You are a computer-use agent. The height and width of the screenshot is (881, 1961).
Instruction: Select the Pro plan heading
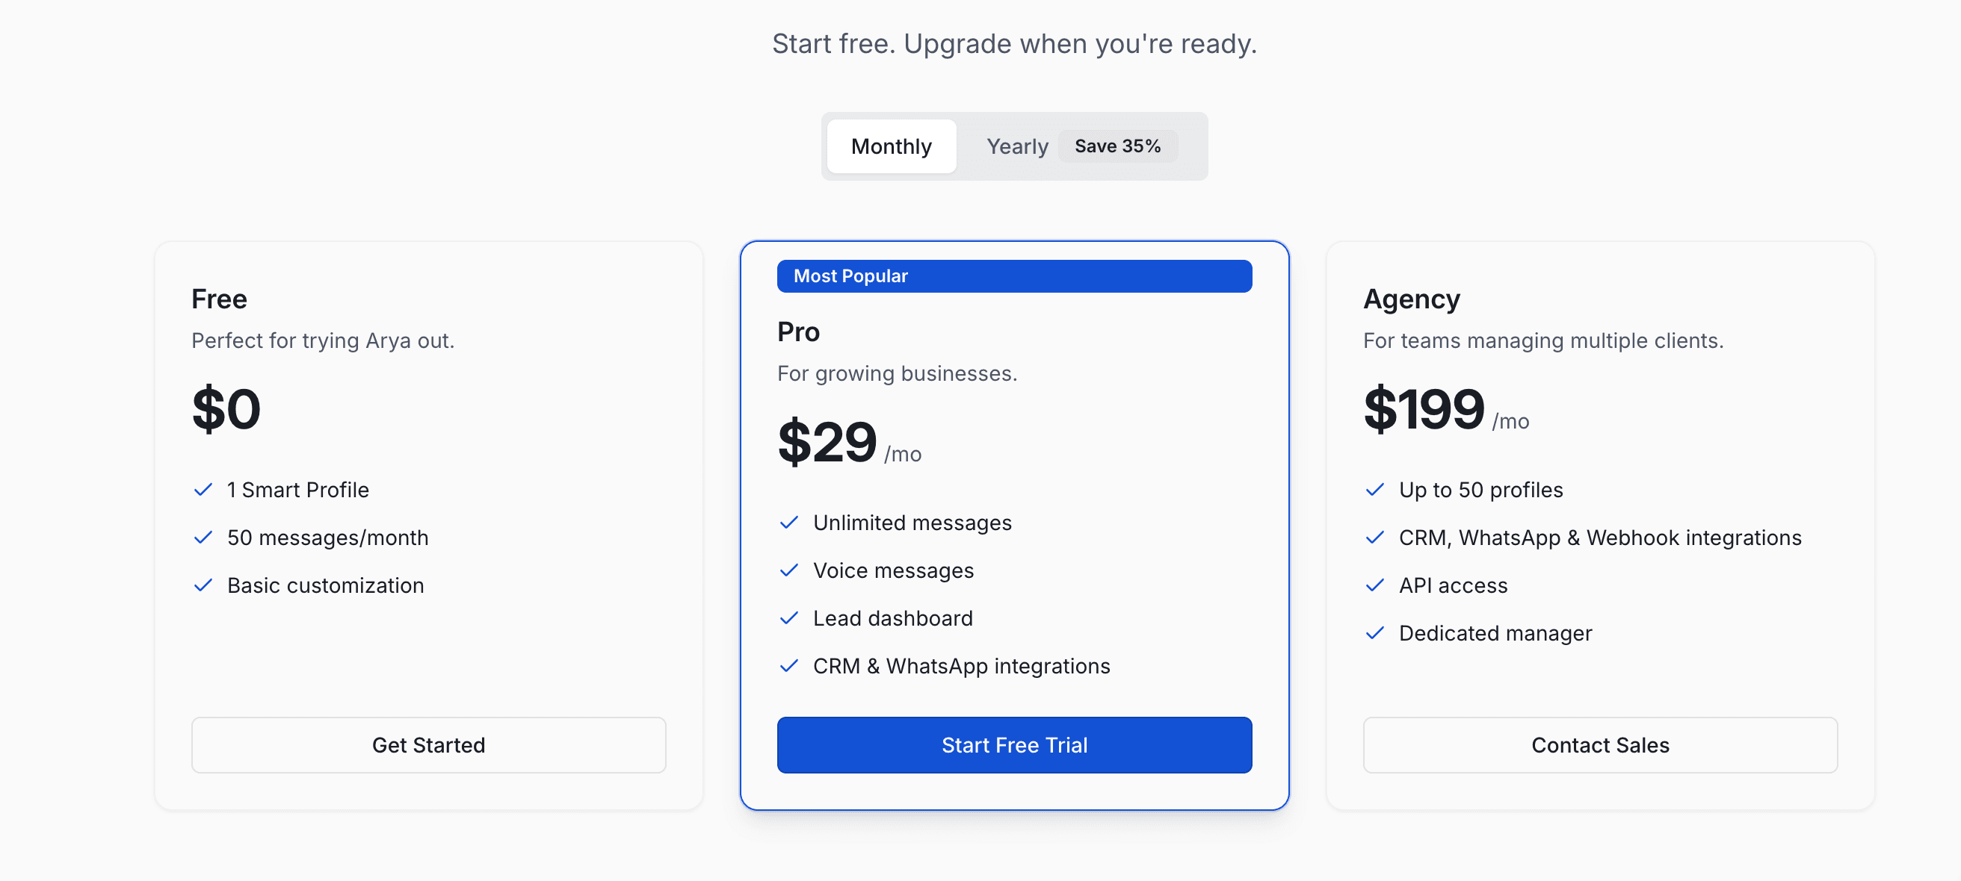click(x=798, y=331)
